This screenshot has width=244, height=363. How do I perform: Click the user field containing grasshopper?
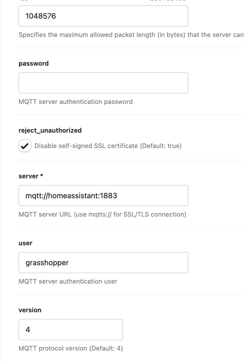click(103, 263)
